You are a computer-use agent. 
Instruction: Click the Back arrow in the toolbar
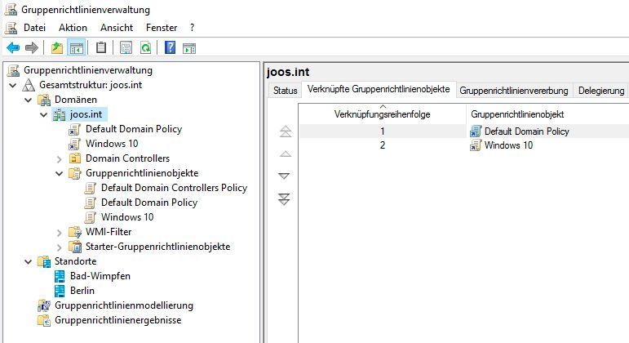click(13, 48)
